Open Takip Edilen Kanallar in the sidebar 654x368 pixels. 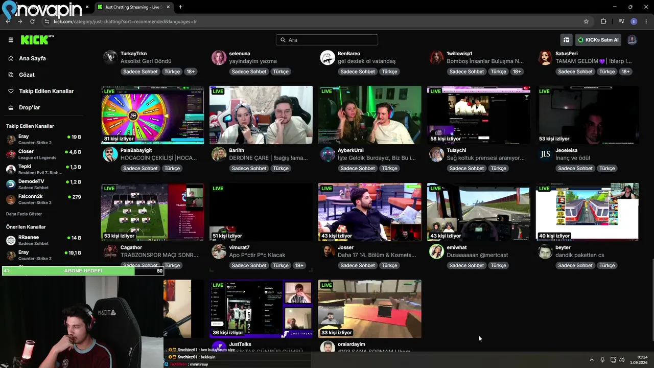tap(46, 91)
